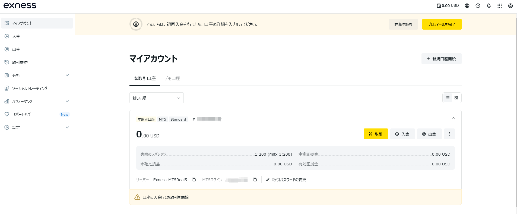Viewport: 517px width, 214px height.
Task: Switch to grid view layout
Action: pos(456,98)
